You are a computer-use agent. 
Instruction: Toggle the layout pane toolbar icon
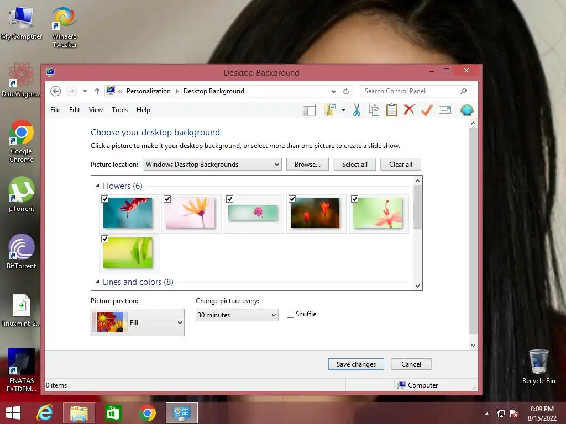pyautogui.click(x=309, y=110)
